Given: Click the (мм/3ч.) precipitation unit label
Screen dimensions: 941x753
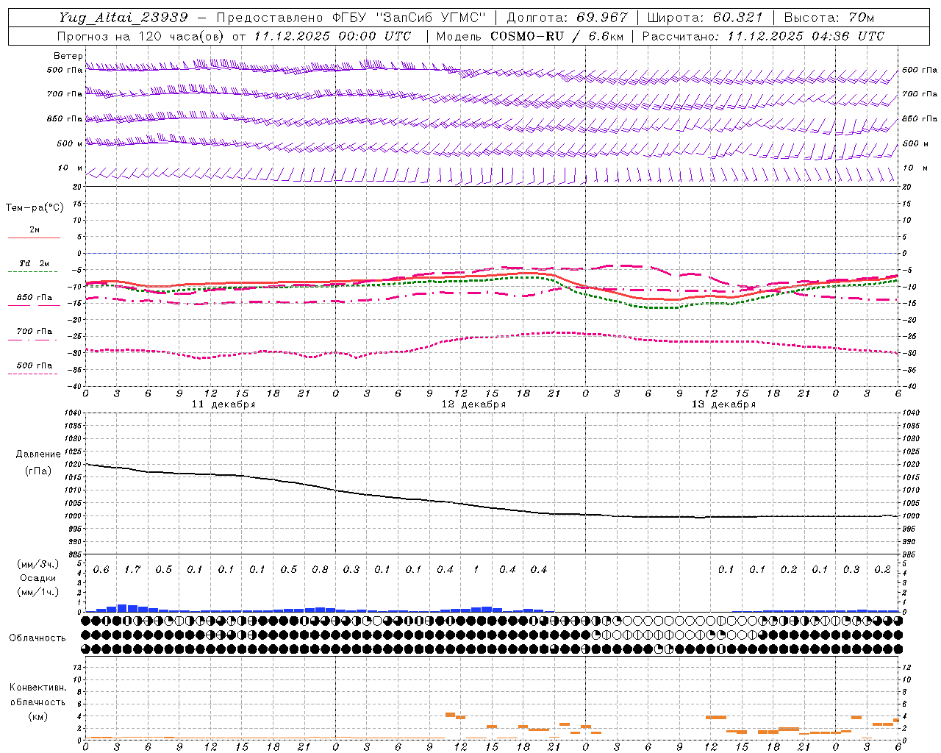Looking at the screenshot, I should [38, 565].
